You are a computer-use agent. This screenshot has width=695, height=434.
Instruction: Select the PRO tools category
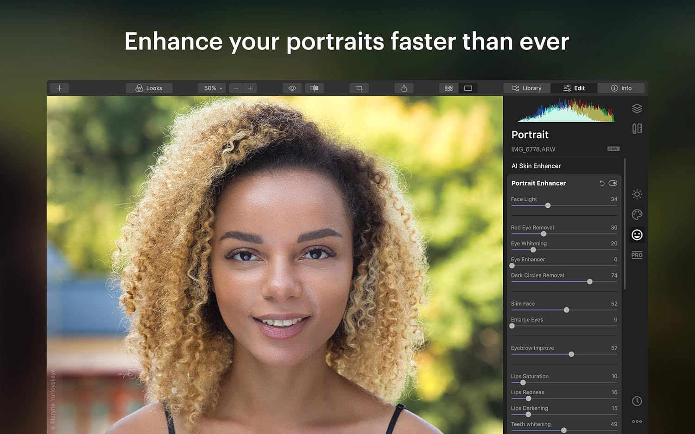pos(637,255)
